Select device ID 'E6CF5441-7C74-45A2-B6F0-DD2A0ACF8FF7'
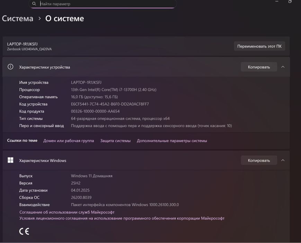301x243 pixels. [x=110, y=104]
